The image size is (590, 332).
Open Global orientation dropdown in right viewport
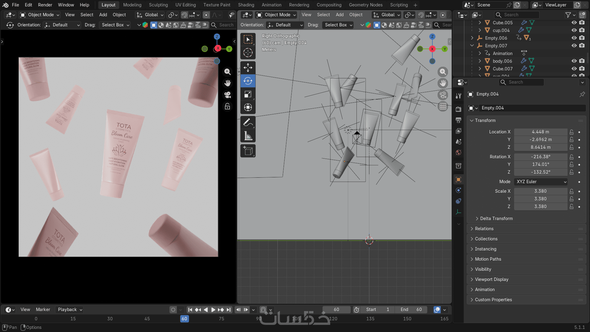[x=387, y=15]
